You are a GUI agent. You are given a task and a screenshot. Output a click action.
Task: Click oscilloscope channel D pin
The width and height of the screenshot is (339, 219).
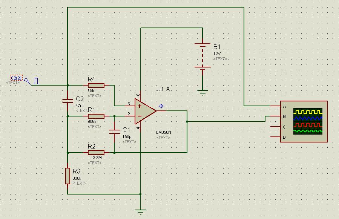coord(275,137)
